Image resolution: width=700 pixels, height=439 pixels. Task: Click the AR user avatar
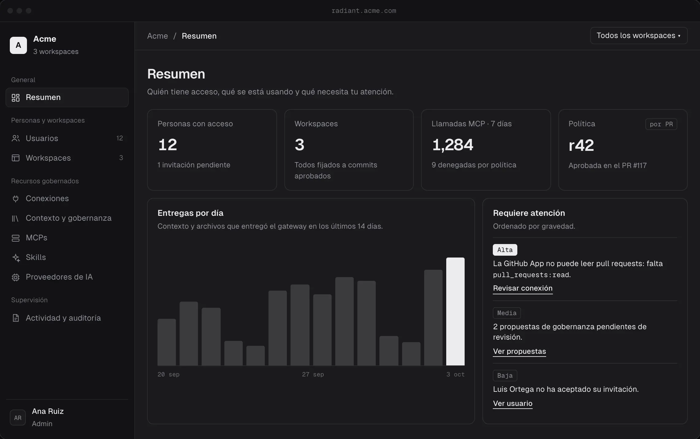(18, 418)
